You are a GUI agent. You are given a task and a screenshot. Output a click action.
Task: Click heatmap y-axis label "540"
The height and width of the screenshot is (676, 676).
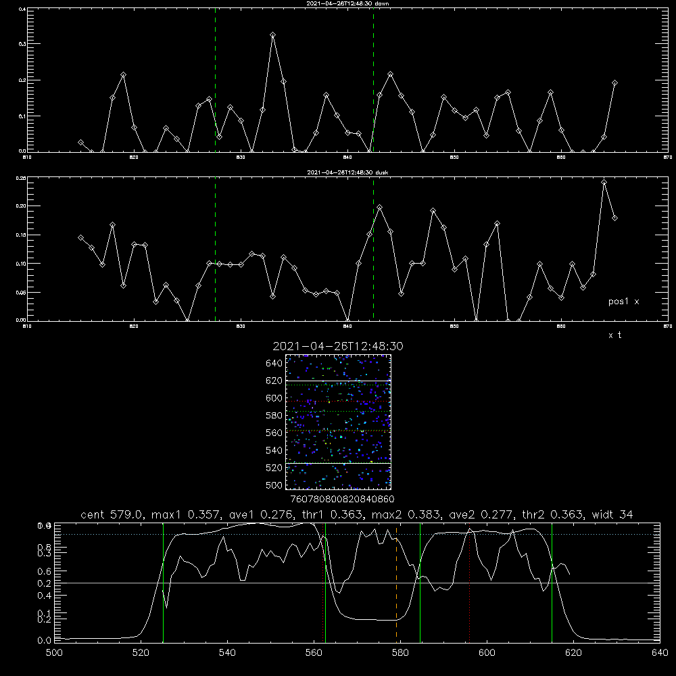click(274, 450)
